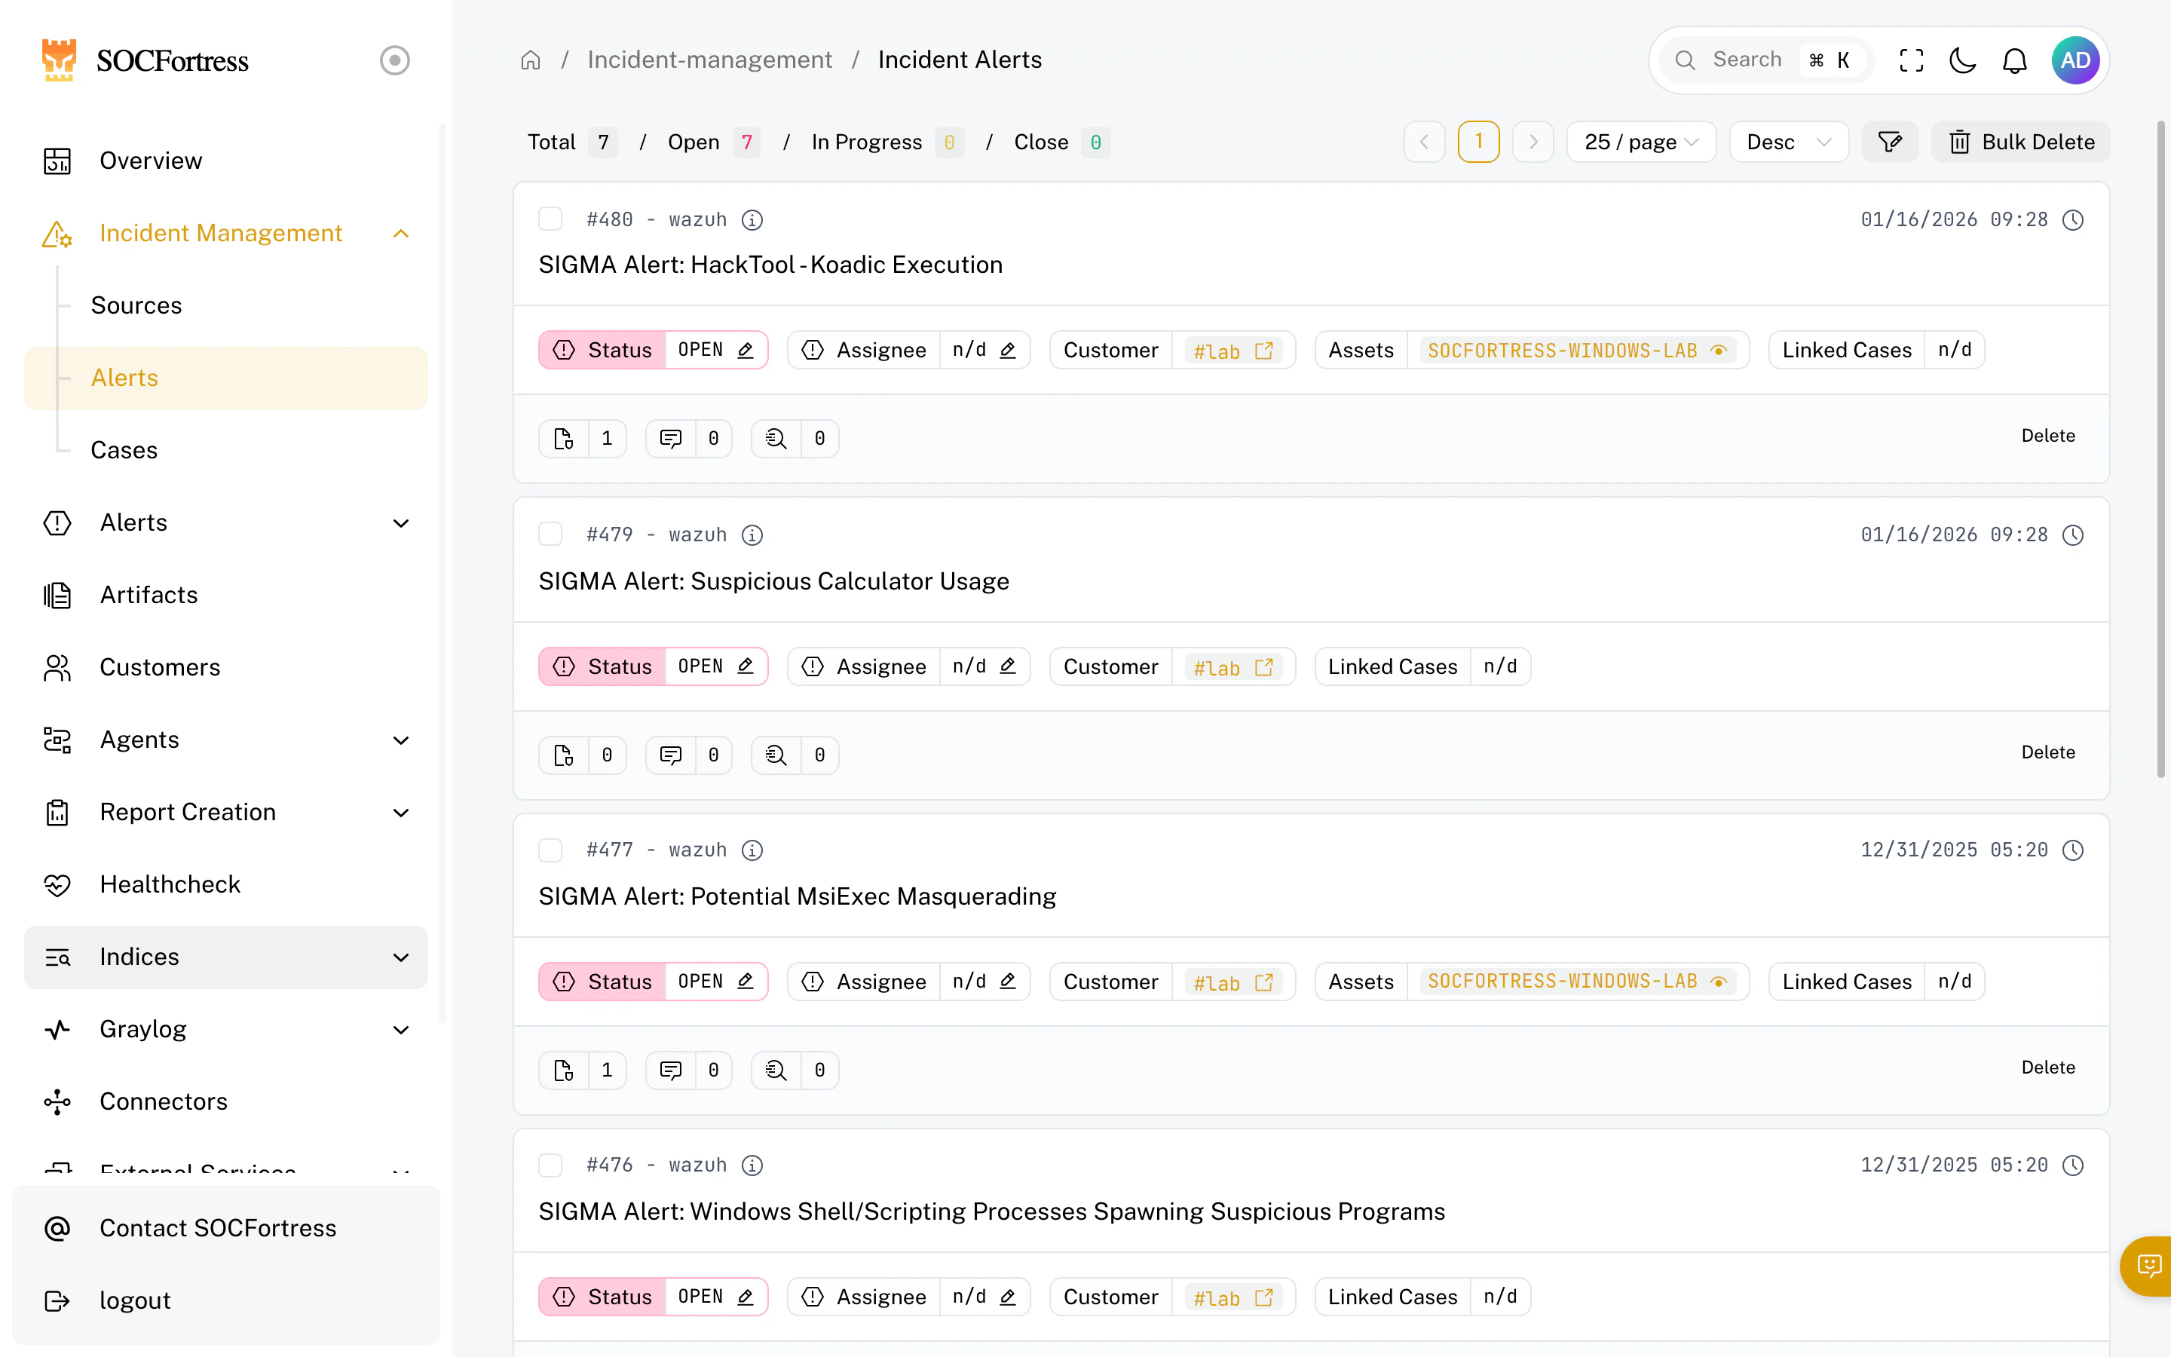This screenshot has height=1357, width=2171.
Task: Go to next page arrow
Action: coord(1533,142)
